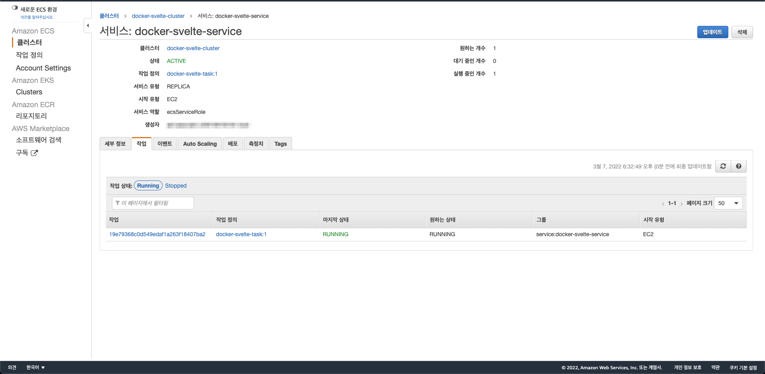Open 구독 in the sidebar

(22, 153)
